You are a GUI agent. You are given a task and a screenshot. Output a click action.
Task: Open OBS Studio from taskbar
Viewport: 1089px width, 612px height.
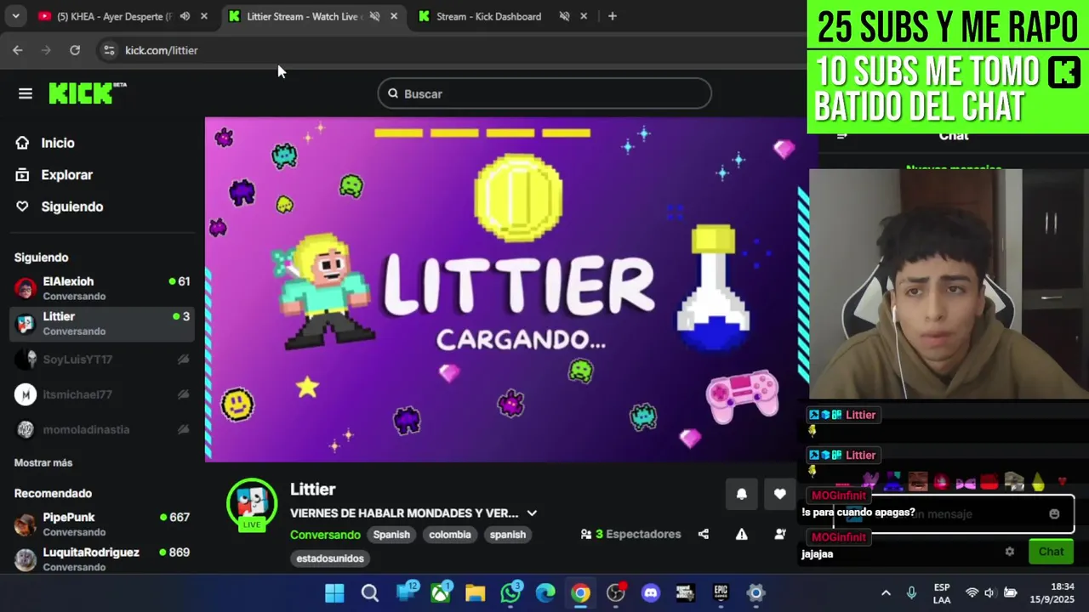(x=616, y=593)
